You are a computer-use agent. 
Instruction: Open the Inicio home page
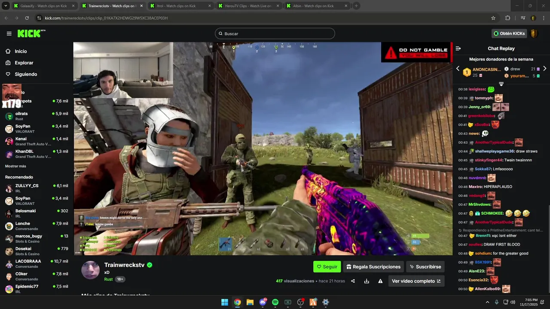[21, 51]
